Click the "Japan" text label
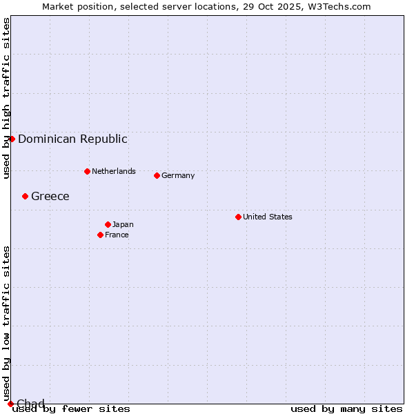This screenshot has height=414, width=414. pos(123,224)
